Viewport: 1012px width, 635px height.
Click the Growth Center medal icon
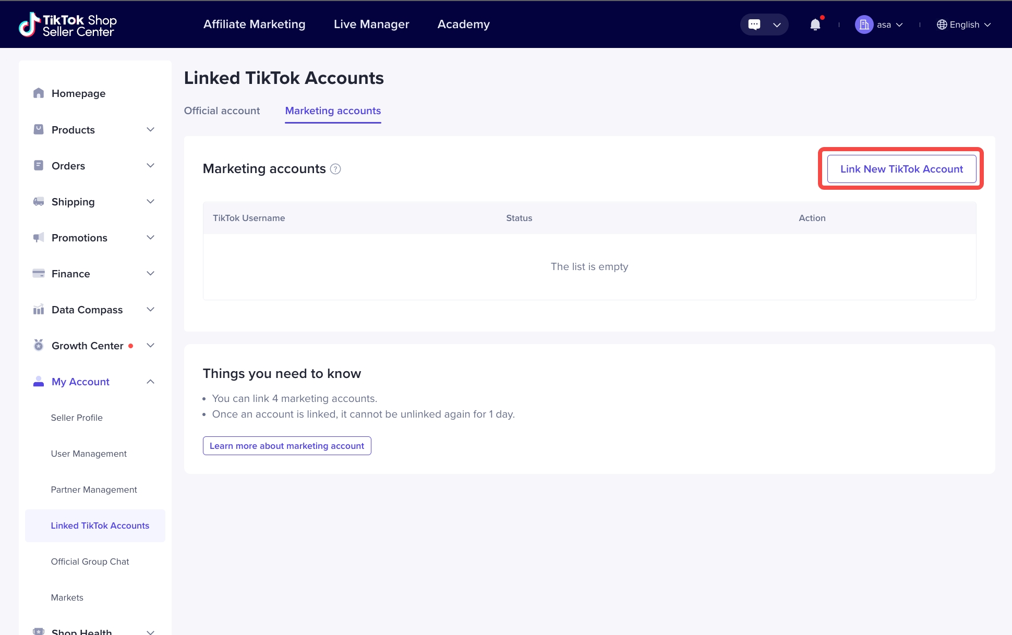tap(39, 345)
